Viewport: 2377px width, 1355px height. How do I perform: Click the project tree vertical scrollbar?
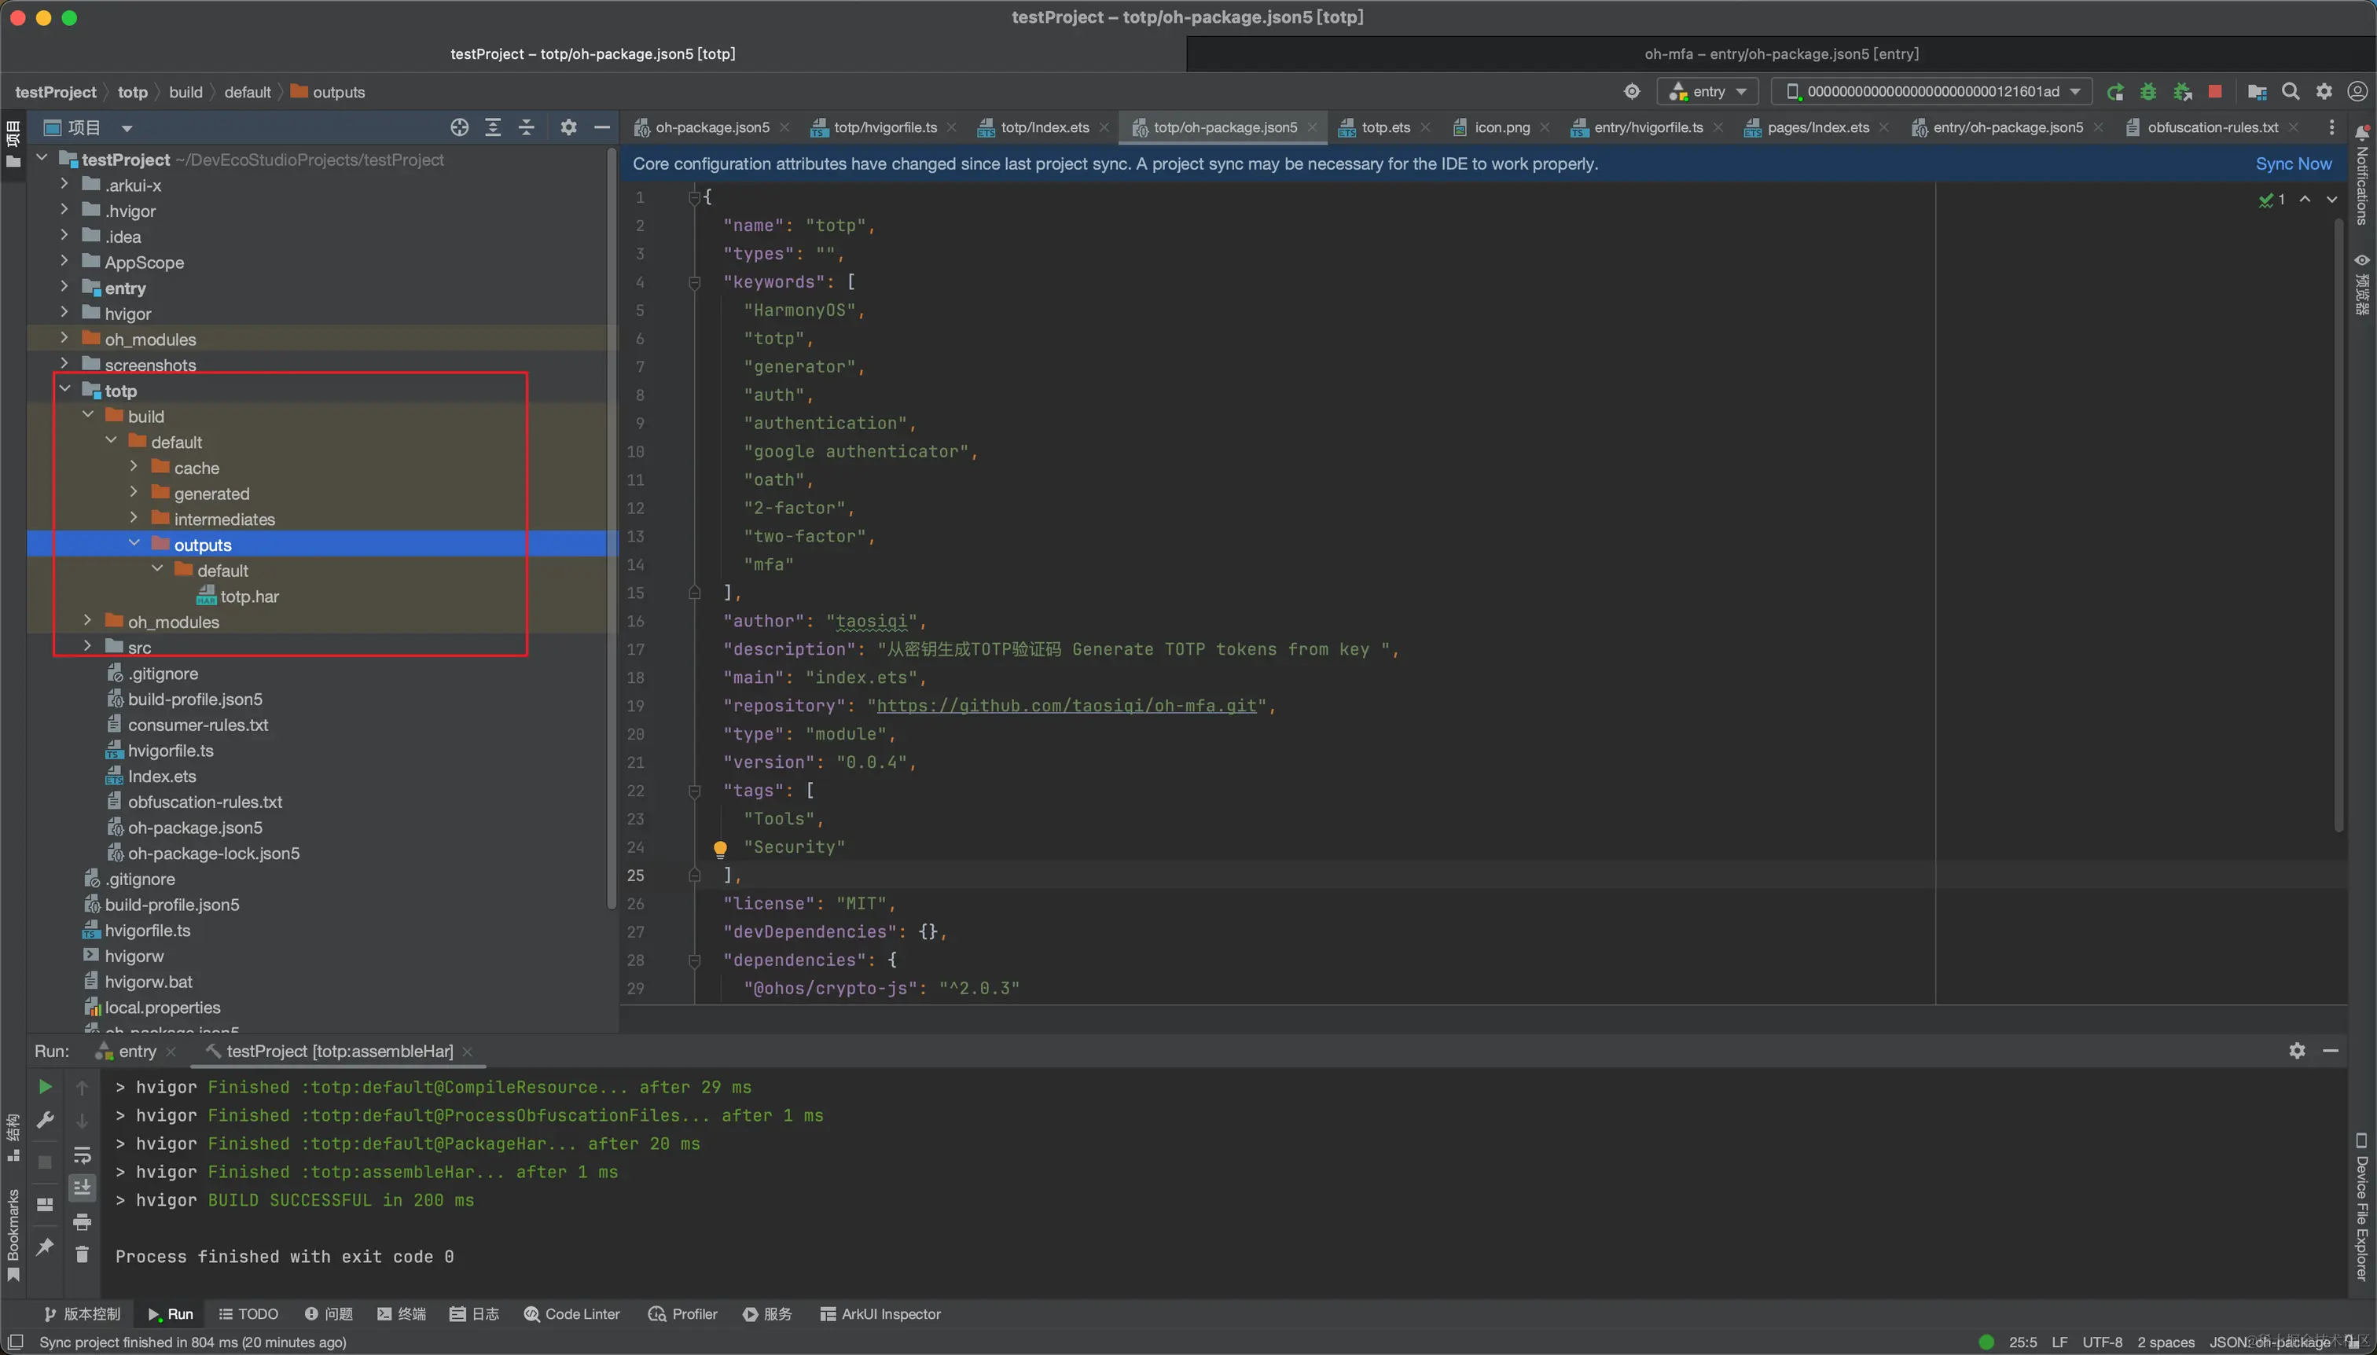coord(612,531)
